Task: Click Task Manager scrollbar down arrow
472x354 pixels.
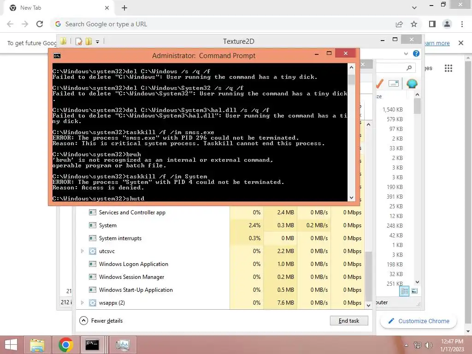Action: tap(368, 305)
